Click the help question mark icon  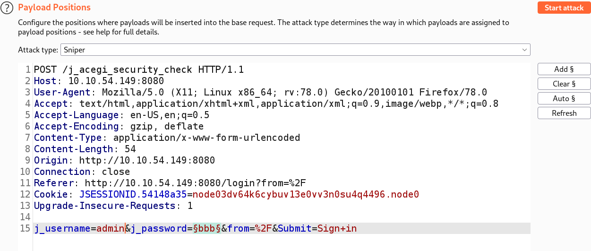pyautogui.click(x=8, y=8)
